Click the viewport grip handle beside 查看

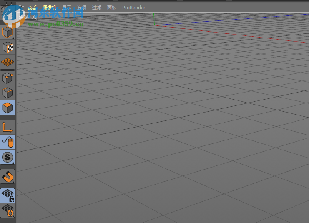coord(21,8)
